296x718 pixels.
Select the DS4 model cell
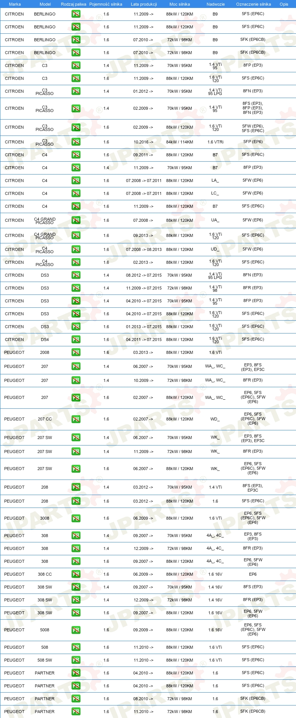pos(45,340)
